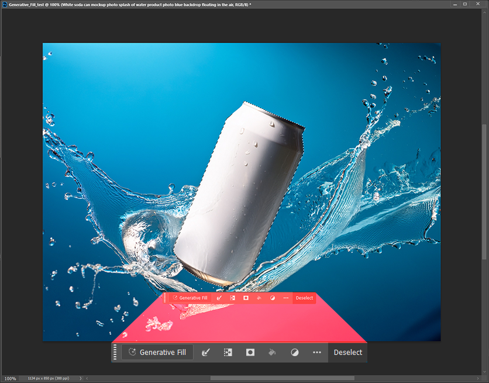489x383 pixels.
Task: Click Fill bucket icon in small red bar
Action: (259, 298)
